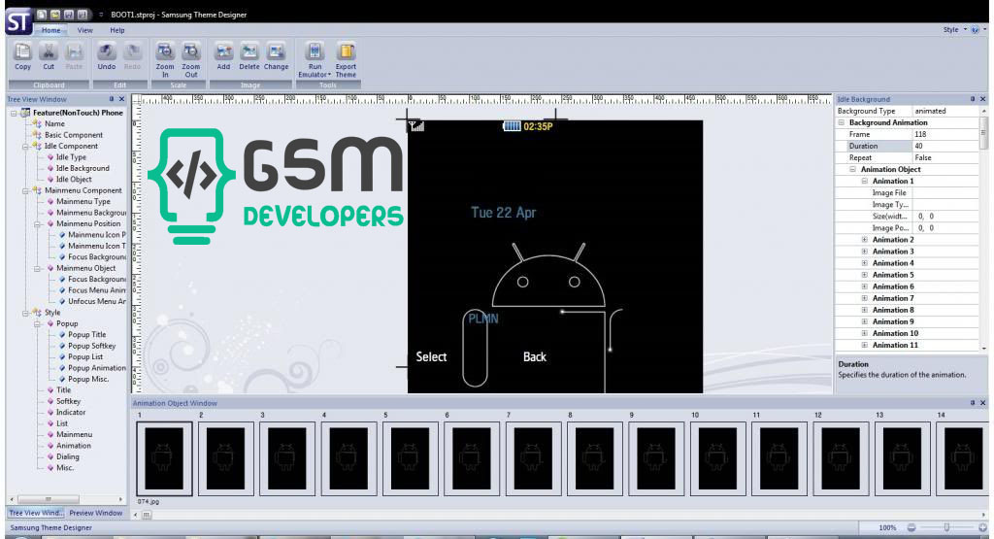Expand the Animation 2 property node
994x539 pixels.
coord(864,240)
